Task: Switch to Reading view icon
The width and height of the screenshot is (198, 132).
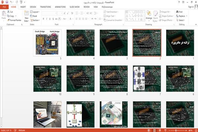Action: click(160, 130)
